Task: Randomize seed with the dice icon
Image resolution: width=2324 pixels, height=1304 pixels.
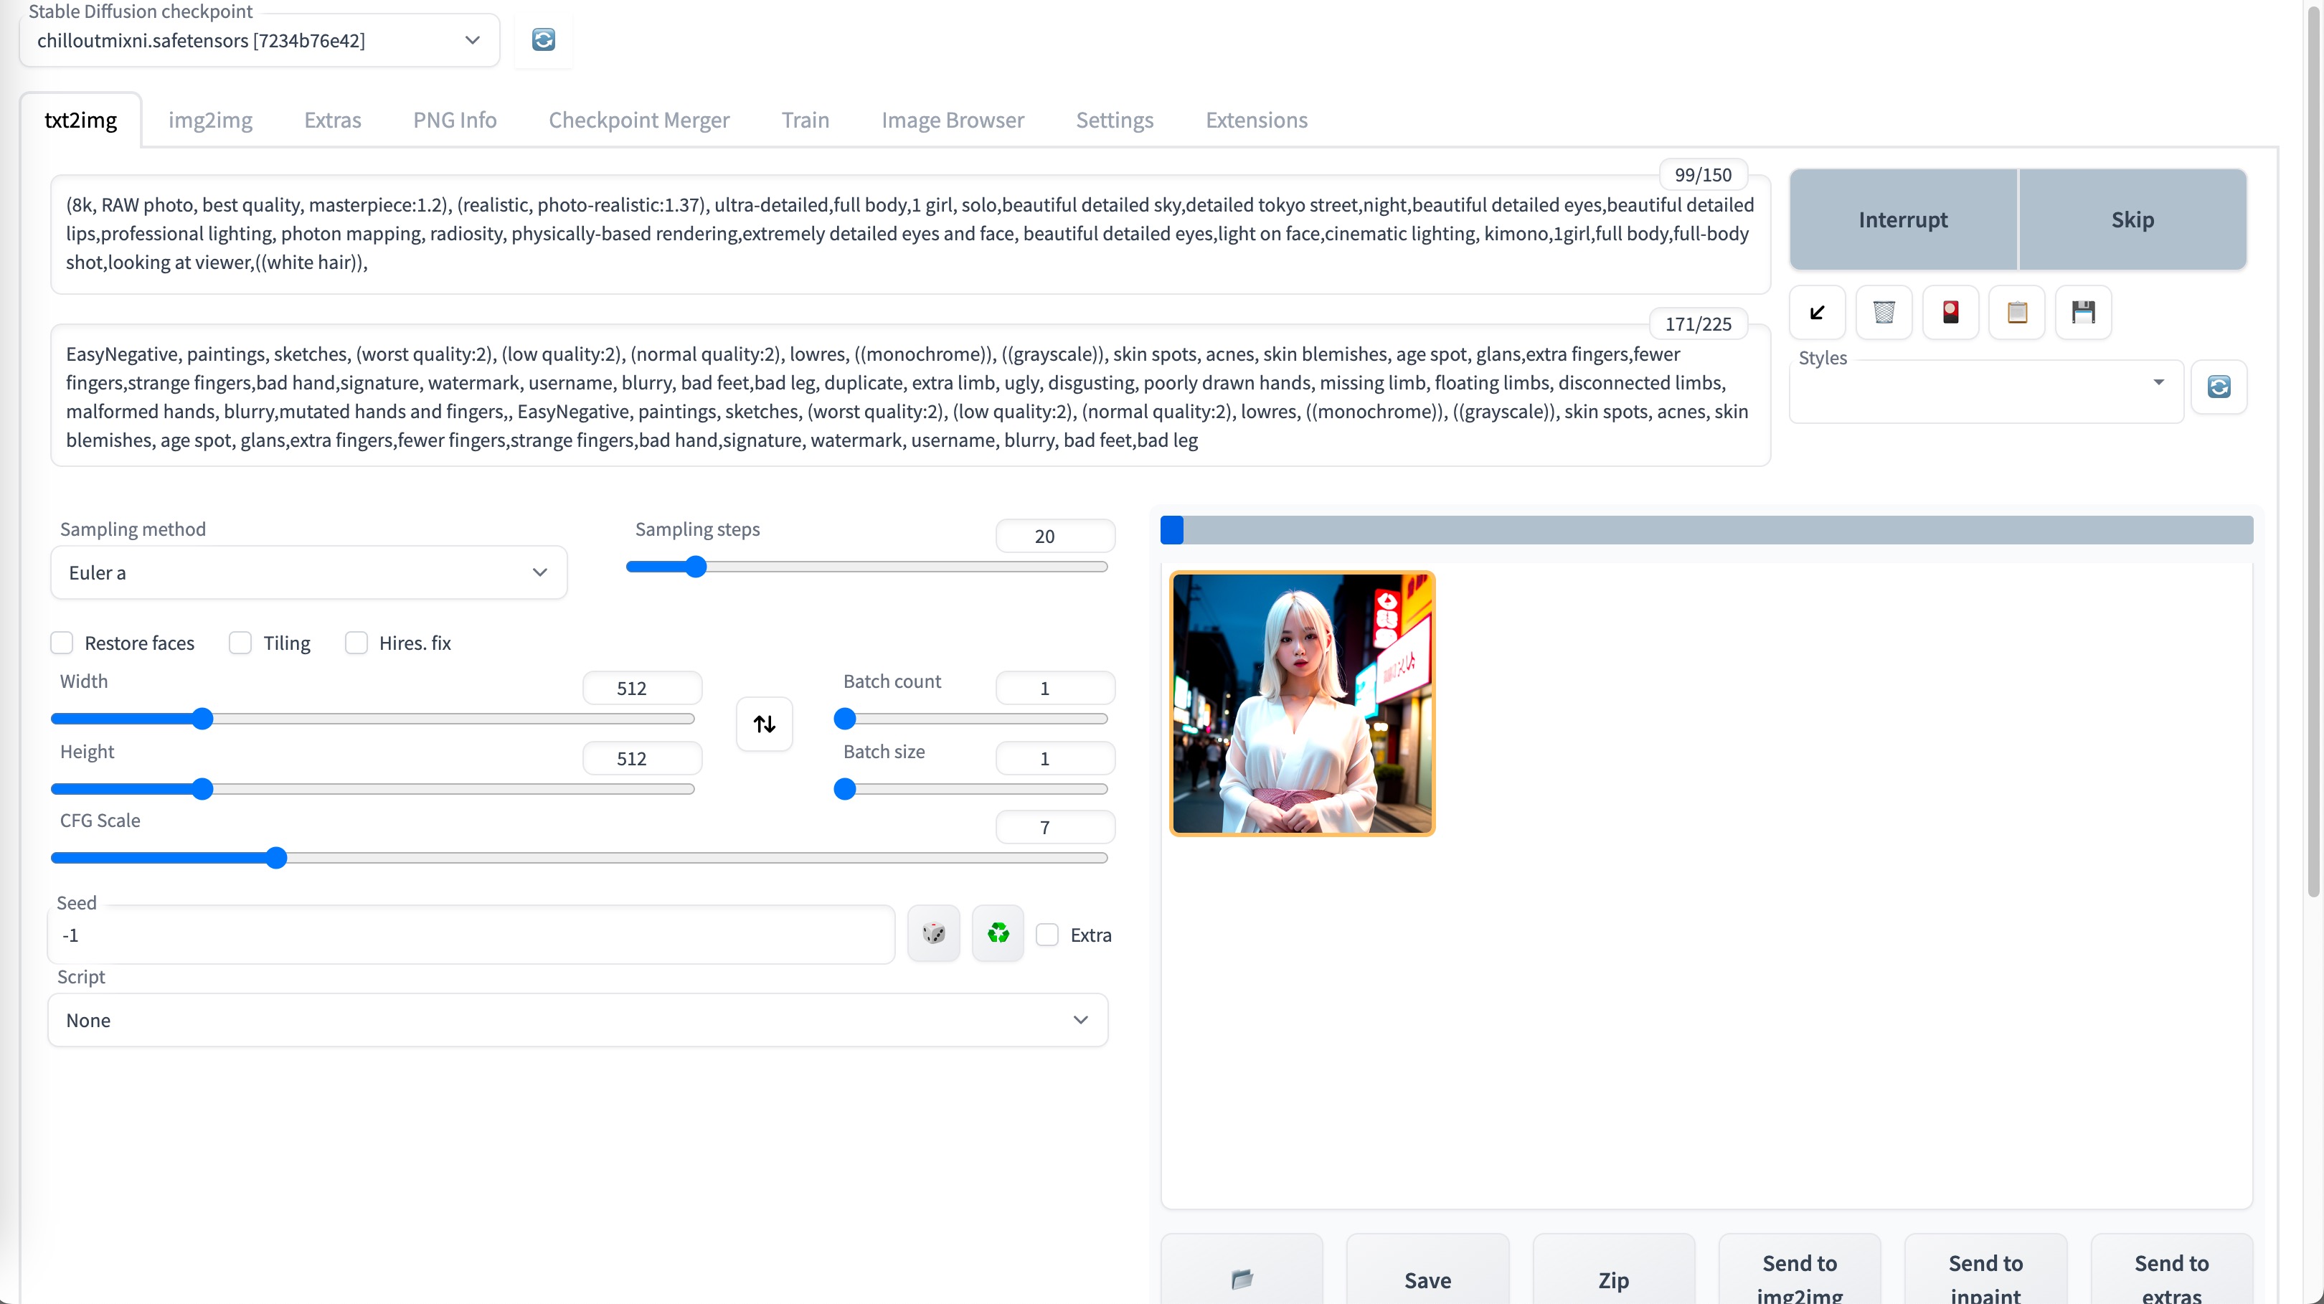Action: [x=934, y=933]
